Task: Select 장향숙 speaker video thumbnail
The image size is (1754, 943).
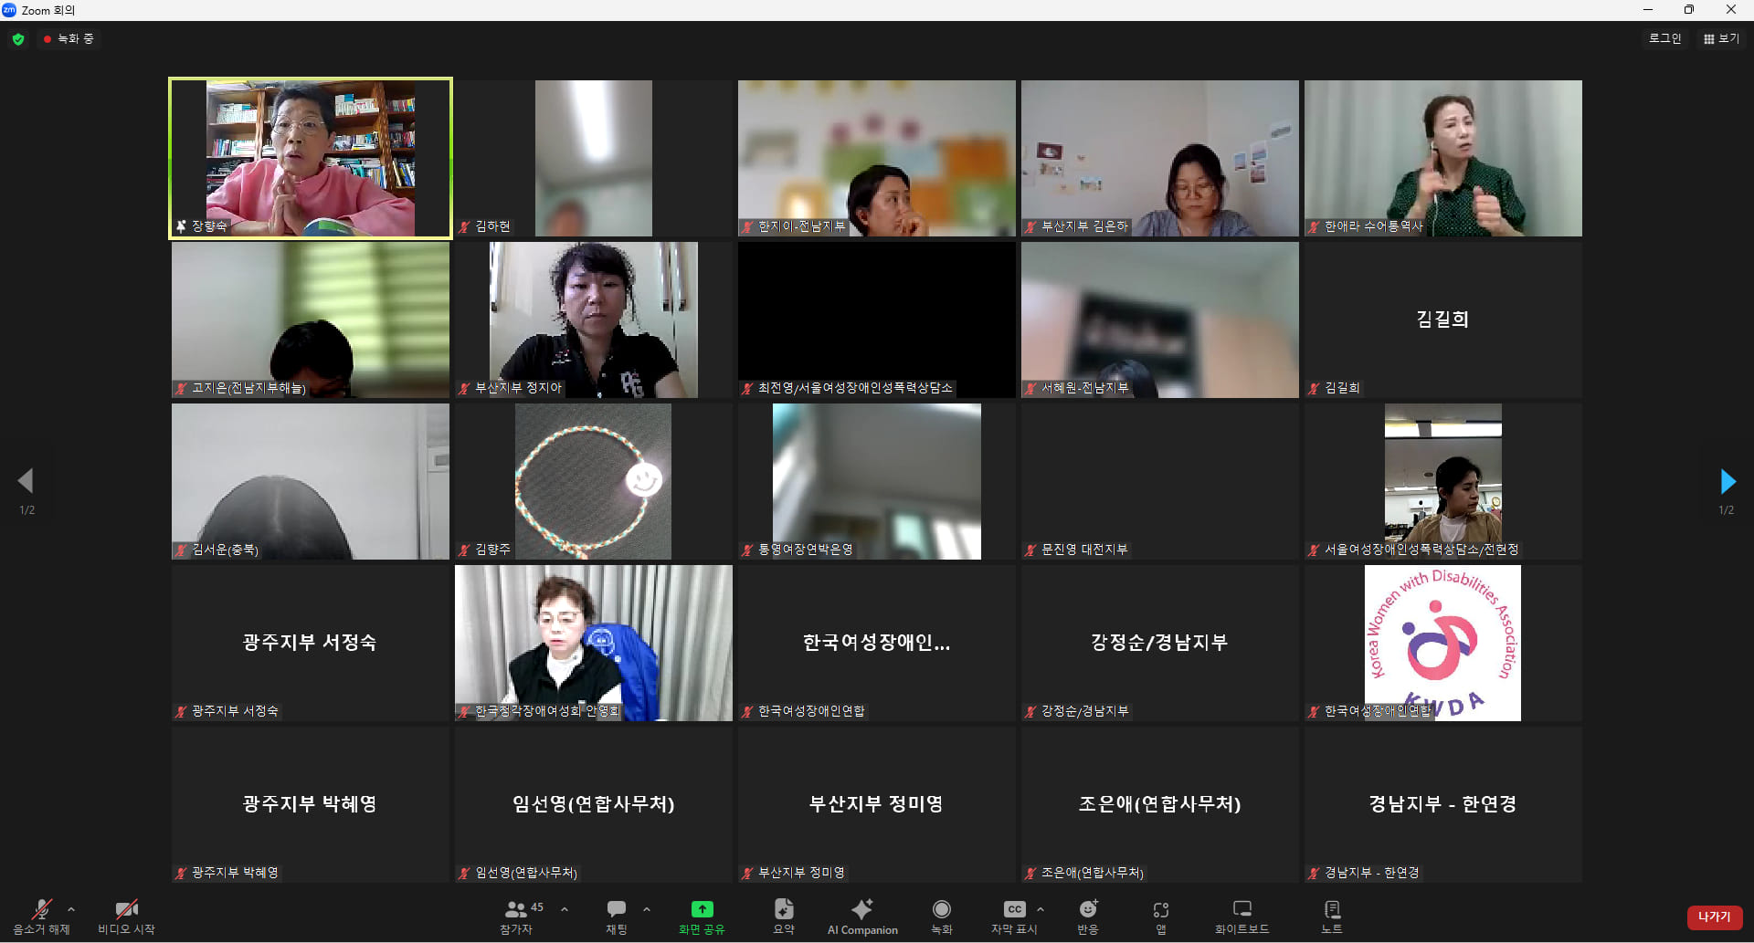Action: (x=311, y=158)
